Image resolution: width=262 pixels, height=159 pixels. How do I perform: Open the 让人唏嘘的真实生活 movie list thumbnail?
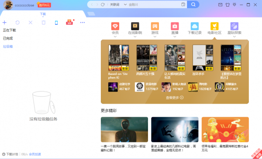click(x=175, y=58)
